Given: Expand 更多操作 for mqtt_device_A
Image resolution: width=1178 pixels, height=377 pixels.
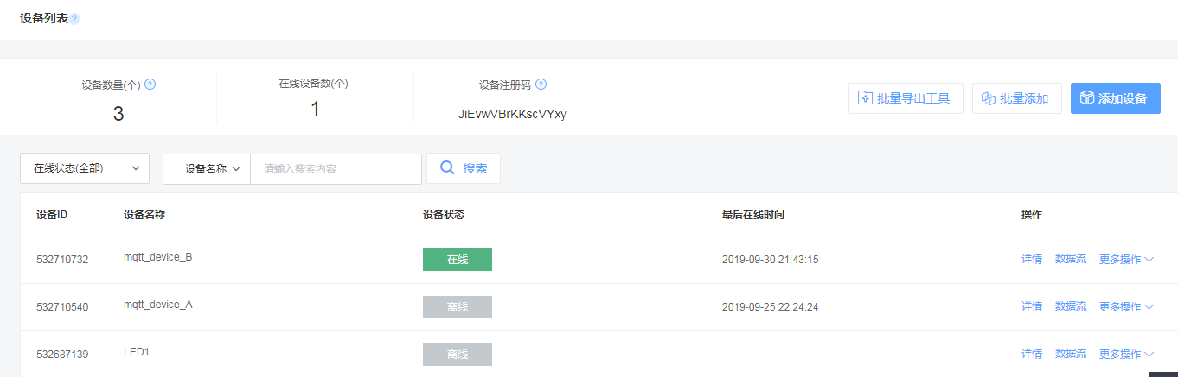Looking at the screenshot, I should pos(1126,306).
